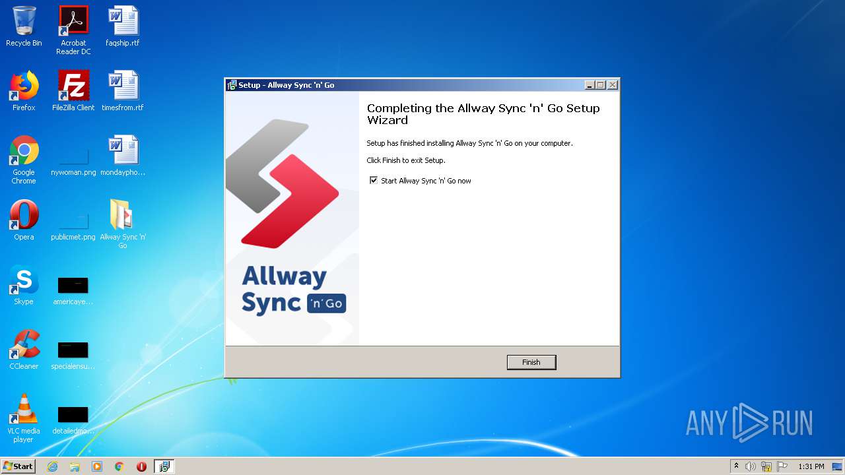Select the specialensu... file thumbnail
845x475 pixels.
point(73,356)
